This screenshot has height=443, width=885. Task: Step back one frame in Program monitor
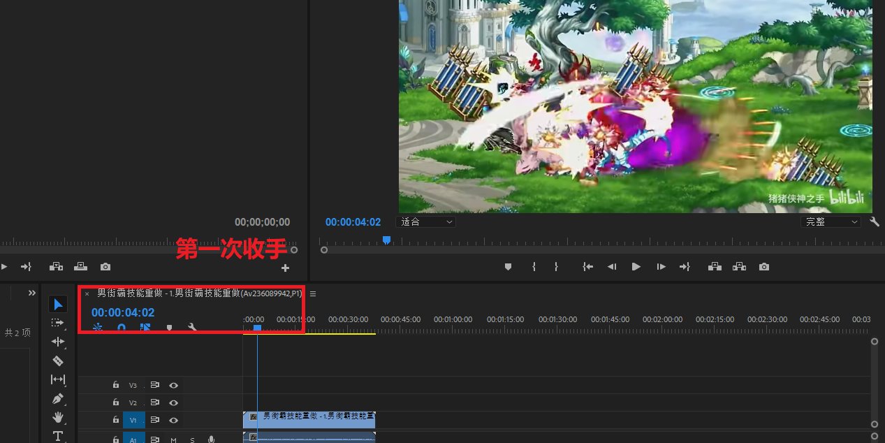612,267
